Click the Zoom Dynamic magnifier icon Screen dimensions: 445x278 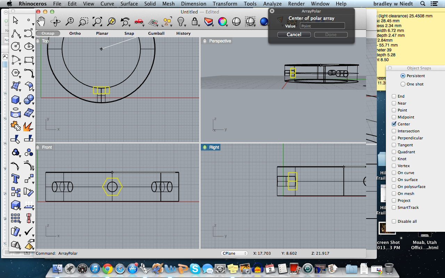point(70,22)
